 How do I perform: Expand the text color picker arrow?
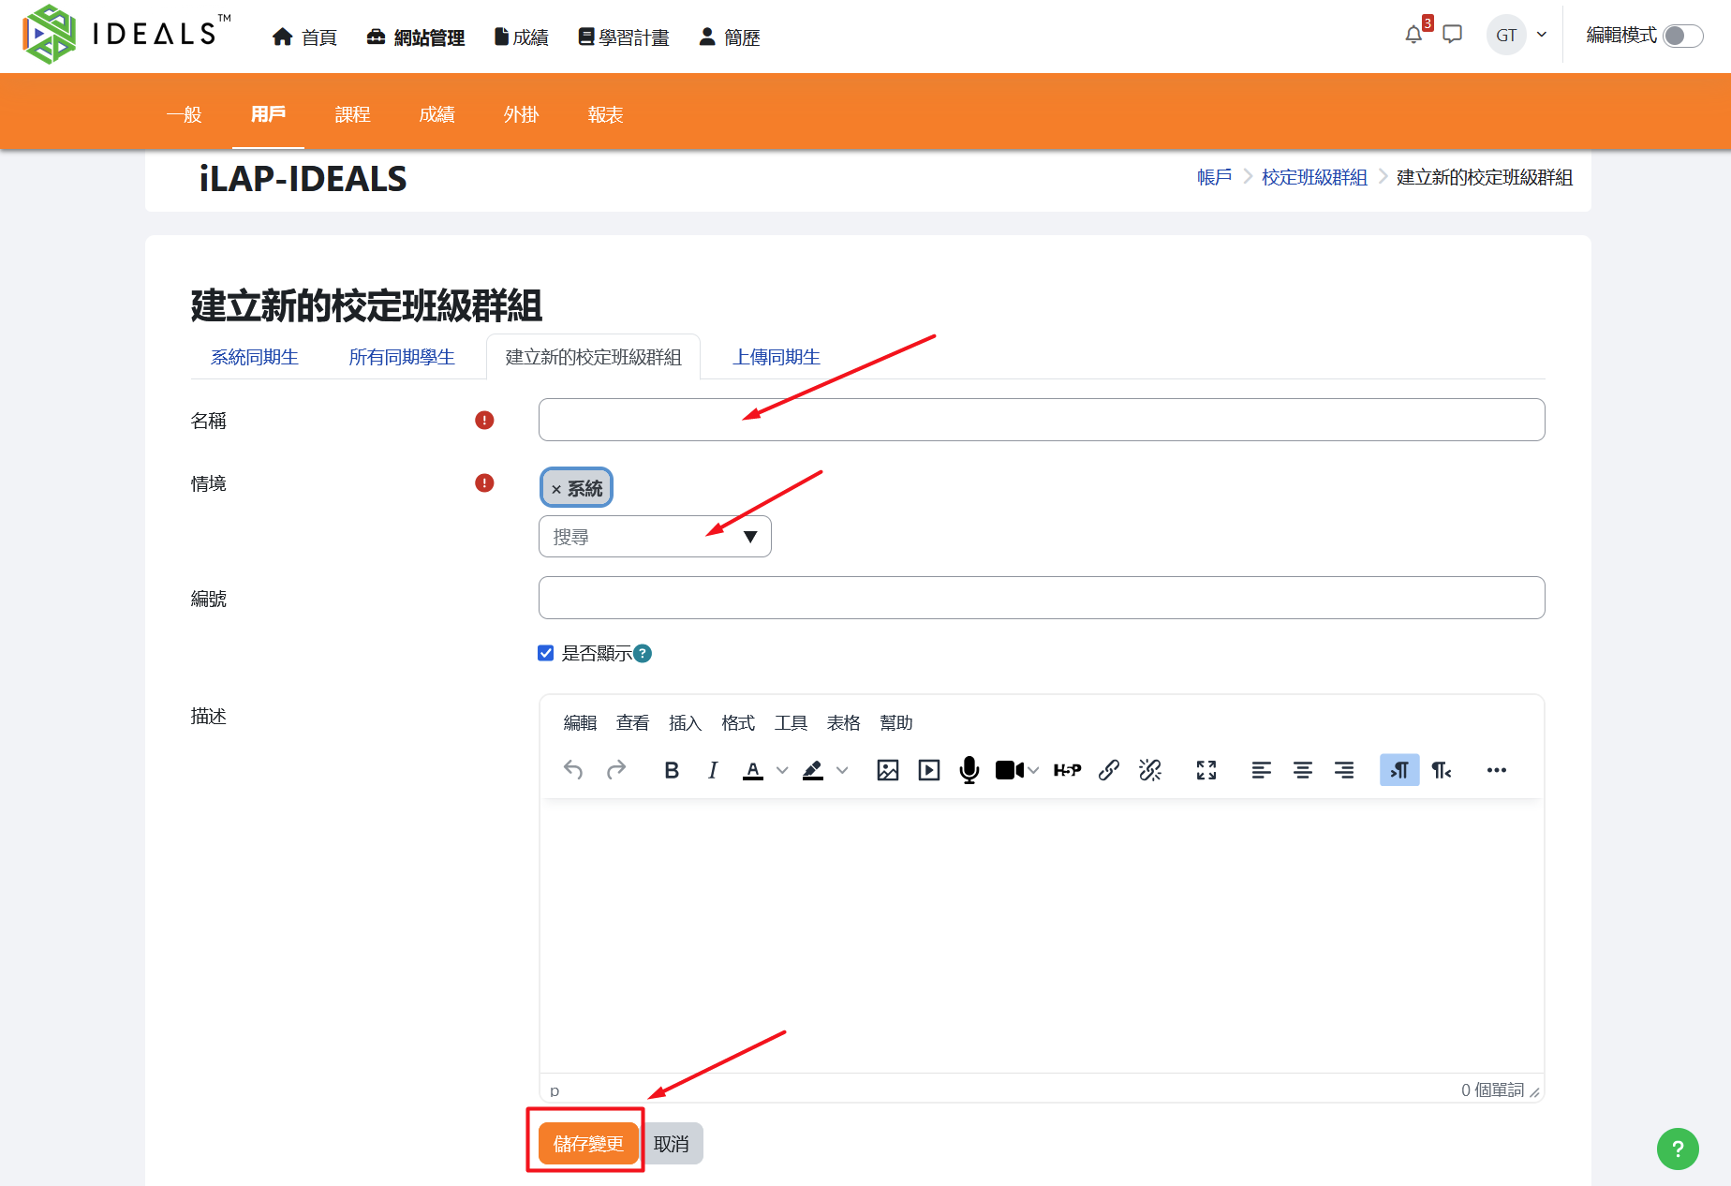782,770
